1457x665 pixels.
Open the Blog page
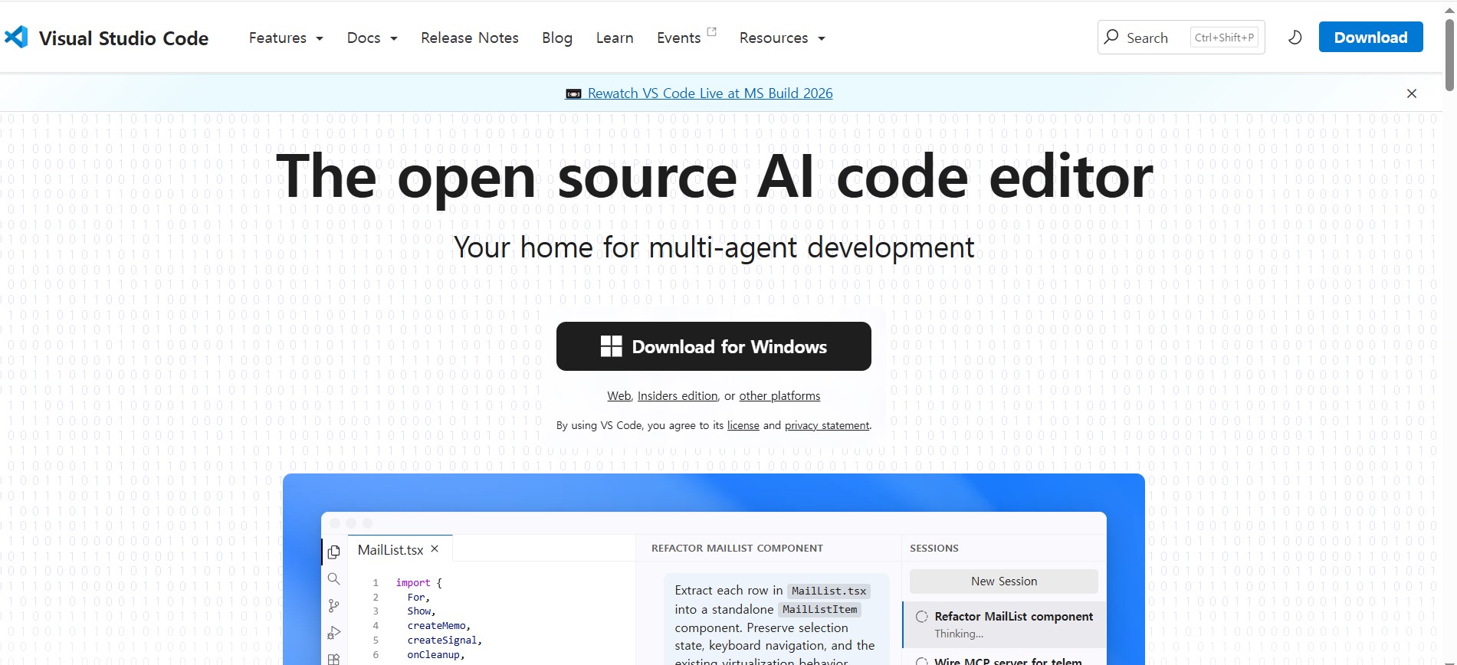[557, 38]
